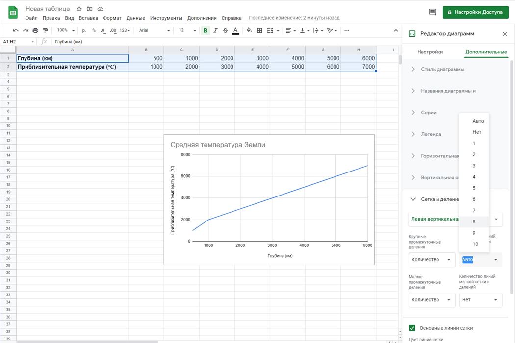The width and height of the screenshot is (515, 343).
Task: Select Авто in the dropdown list
Action: (x=474, y=121)
